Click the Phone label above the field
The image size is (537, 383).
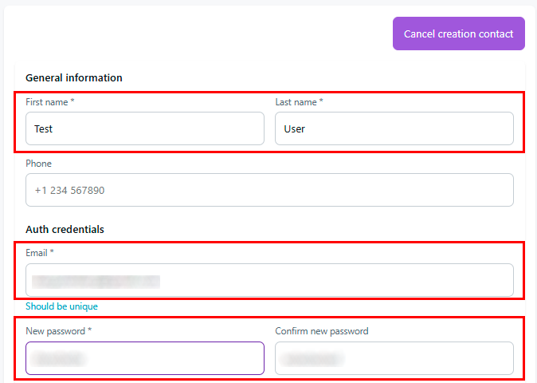click(x=38, y=164)
